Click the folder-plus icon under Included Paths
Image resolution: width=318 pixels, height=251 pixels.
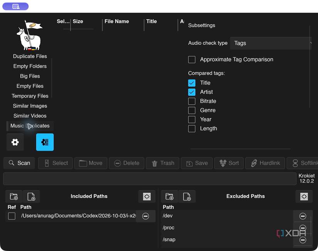tap(14, 196)
